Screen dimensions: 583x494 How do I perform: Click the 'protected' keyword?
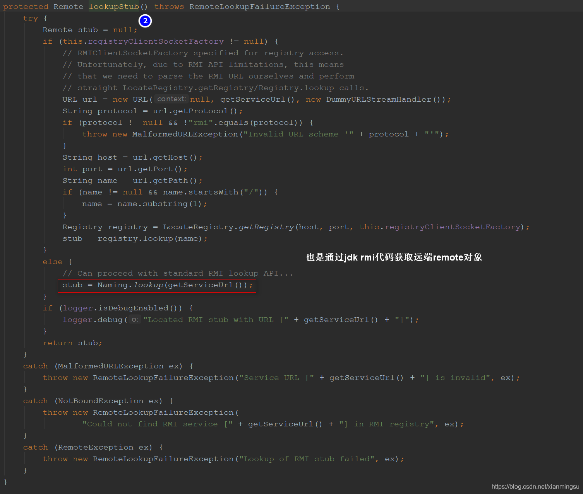pos(26,7)
